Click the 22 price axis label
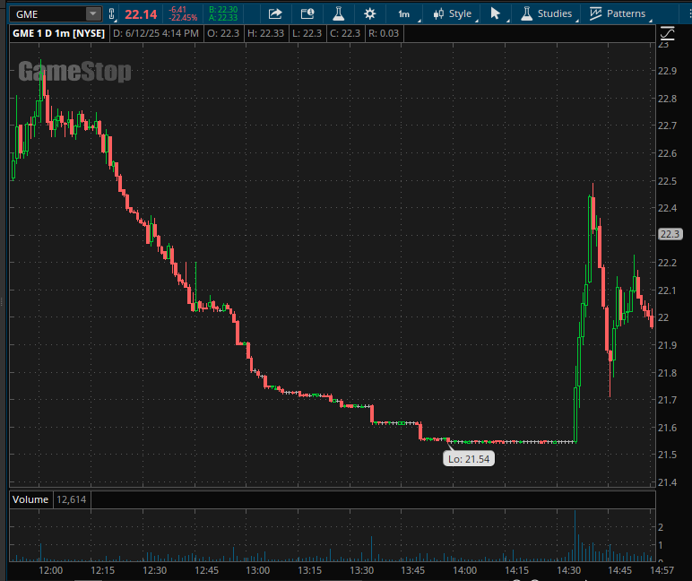 (663, 318)
